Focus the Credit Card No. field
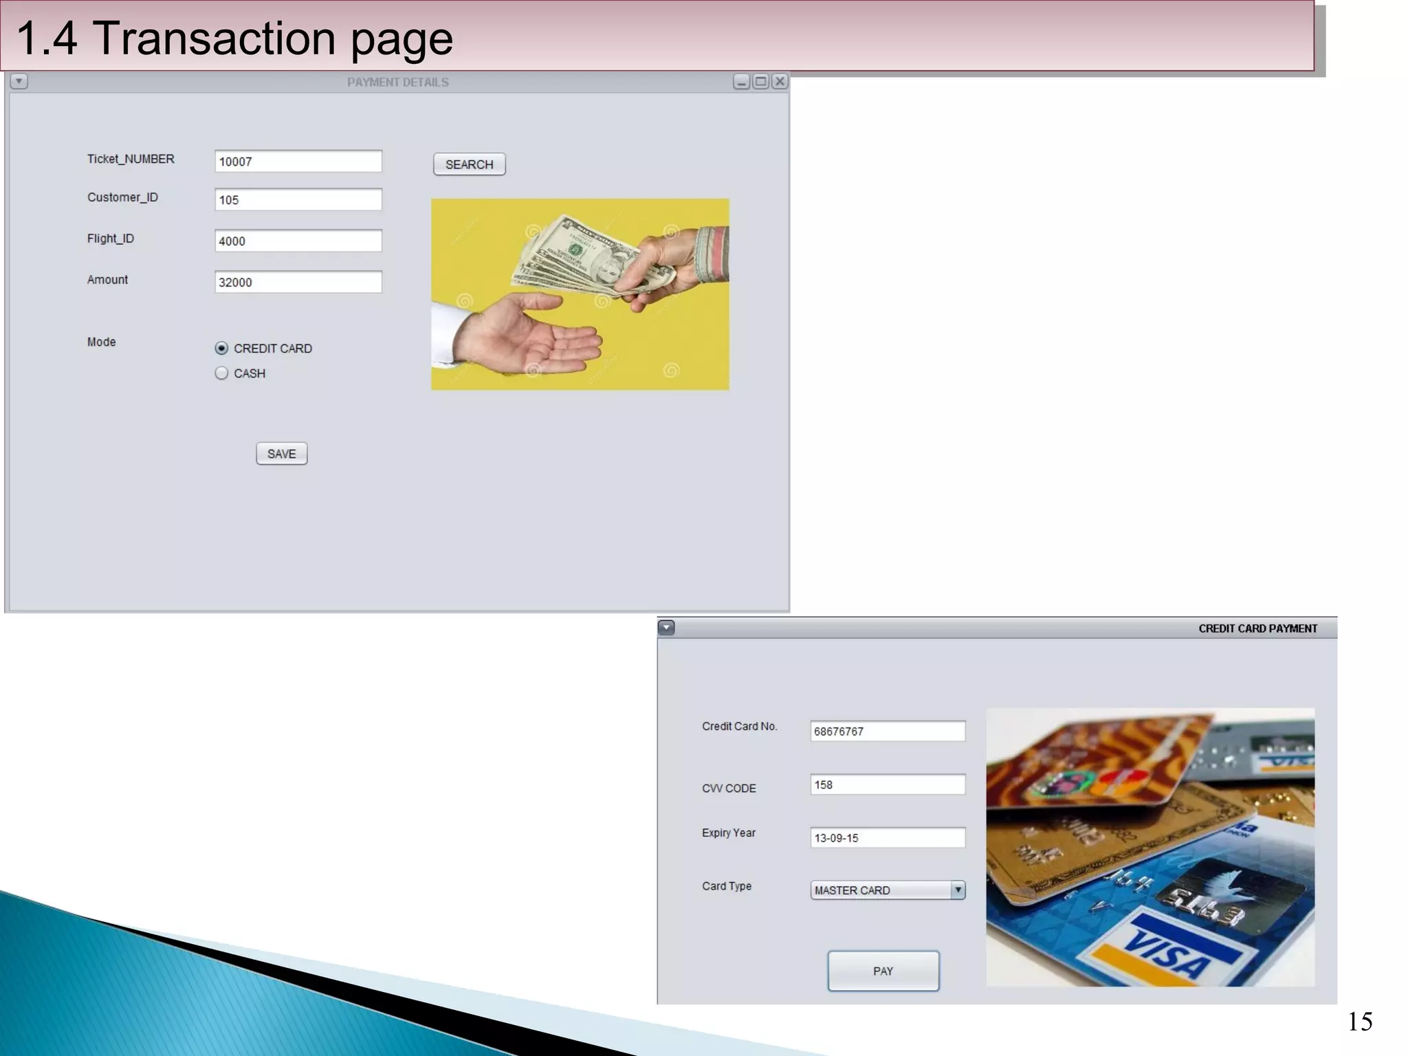This screenshot has height=1056, width=1408. point(888,731)
